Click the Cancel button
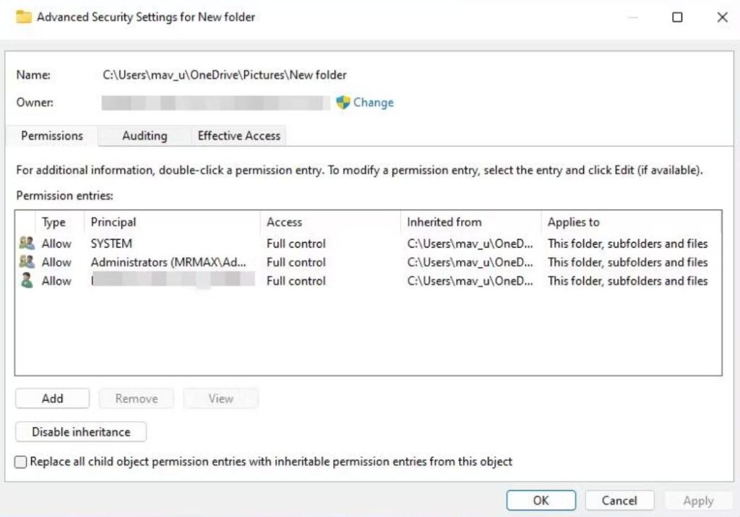Image resolution: width=740 pixels, height=517 pixels. coord(619,500)
